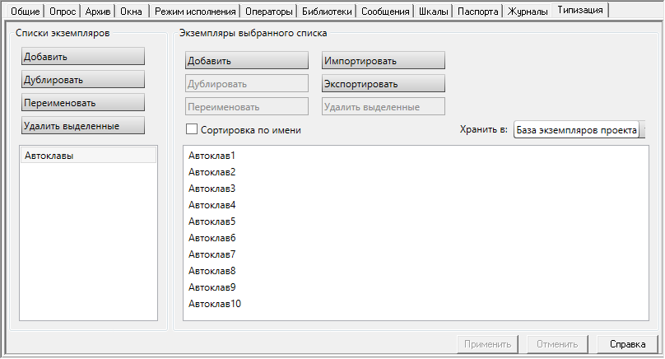Click Переименовать in the lists panel

[83, 103]
